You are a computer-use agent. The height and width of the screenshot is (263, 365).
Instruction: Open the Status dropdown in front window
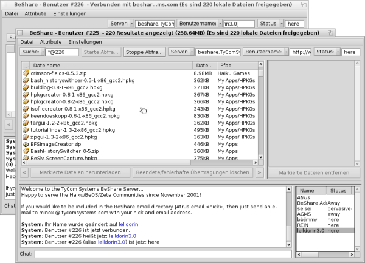pyautogui.click(x=328, y=52)
